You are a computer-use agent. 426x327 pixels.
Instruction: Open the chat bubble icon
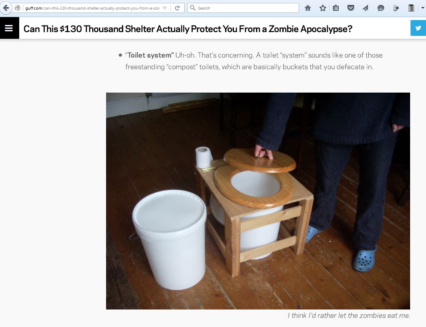(380, 8)
